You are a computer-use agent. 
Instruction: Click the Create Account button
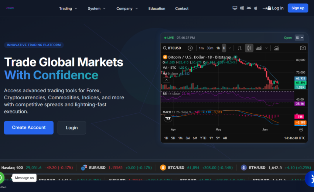tap(29, 127)
